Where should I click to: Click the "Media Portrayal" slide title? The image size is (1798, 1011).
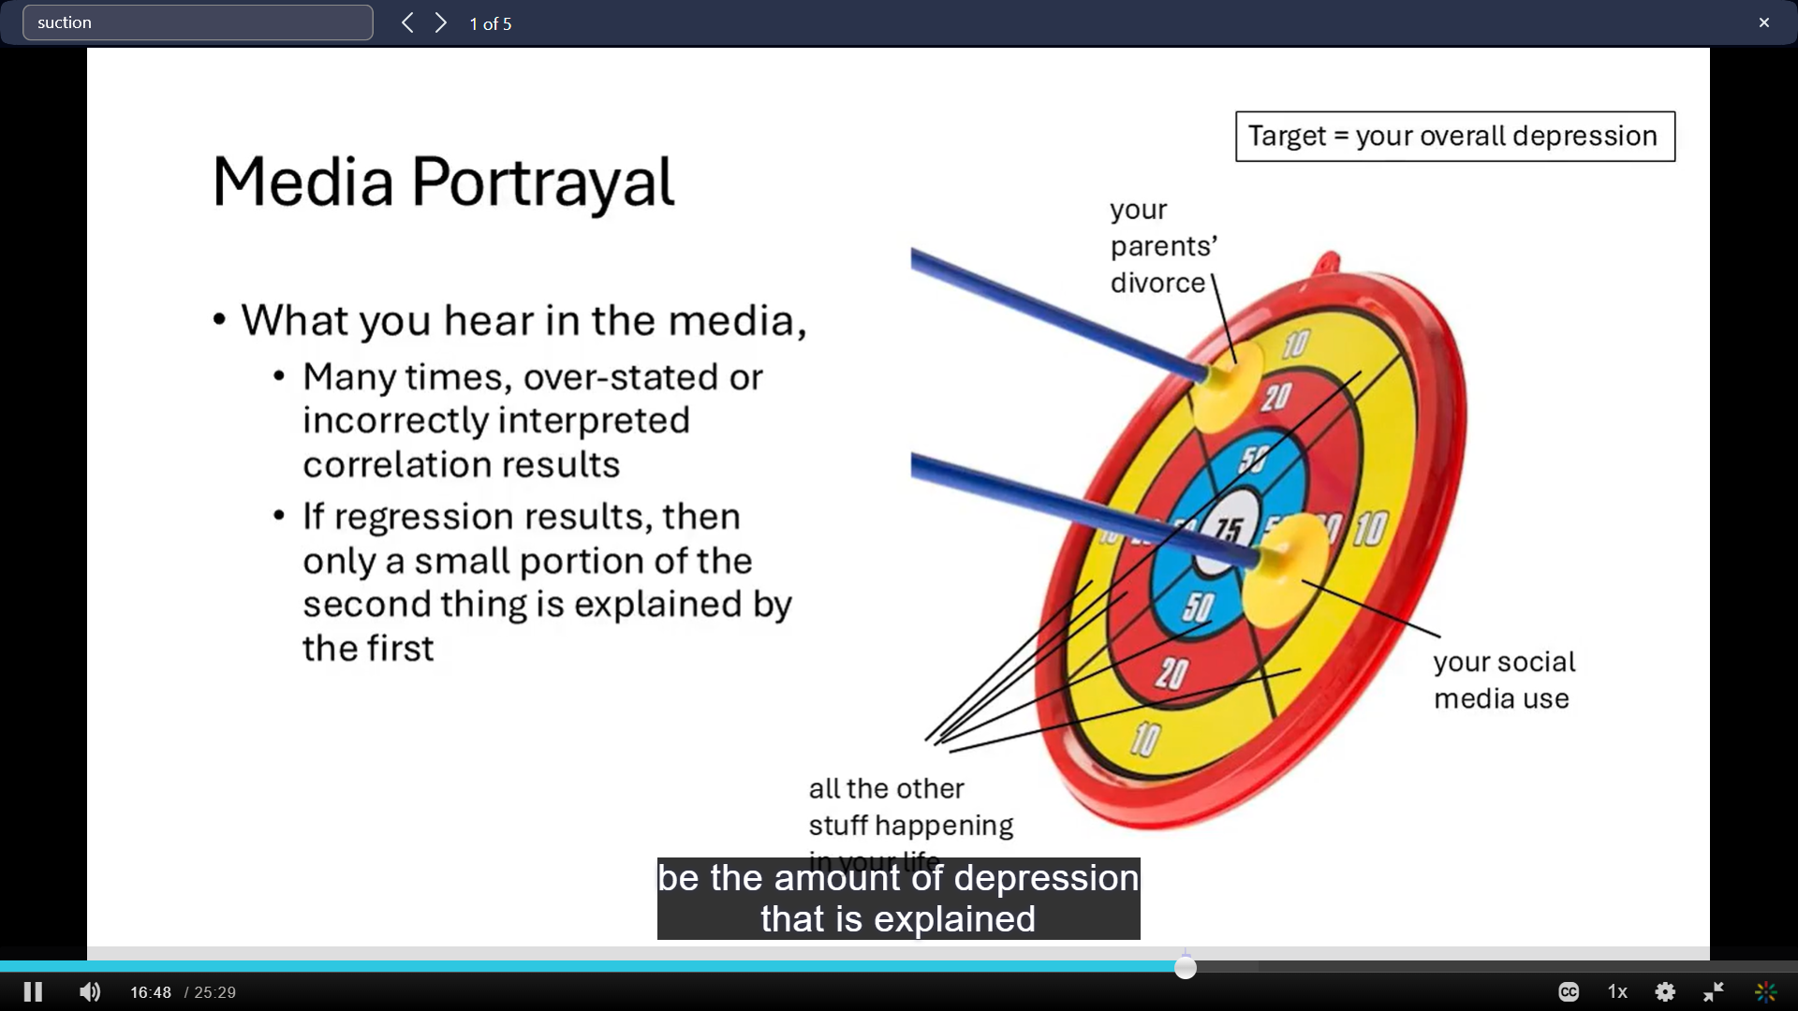443,182
